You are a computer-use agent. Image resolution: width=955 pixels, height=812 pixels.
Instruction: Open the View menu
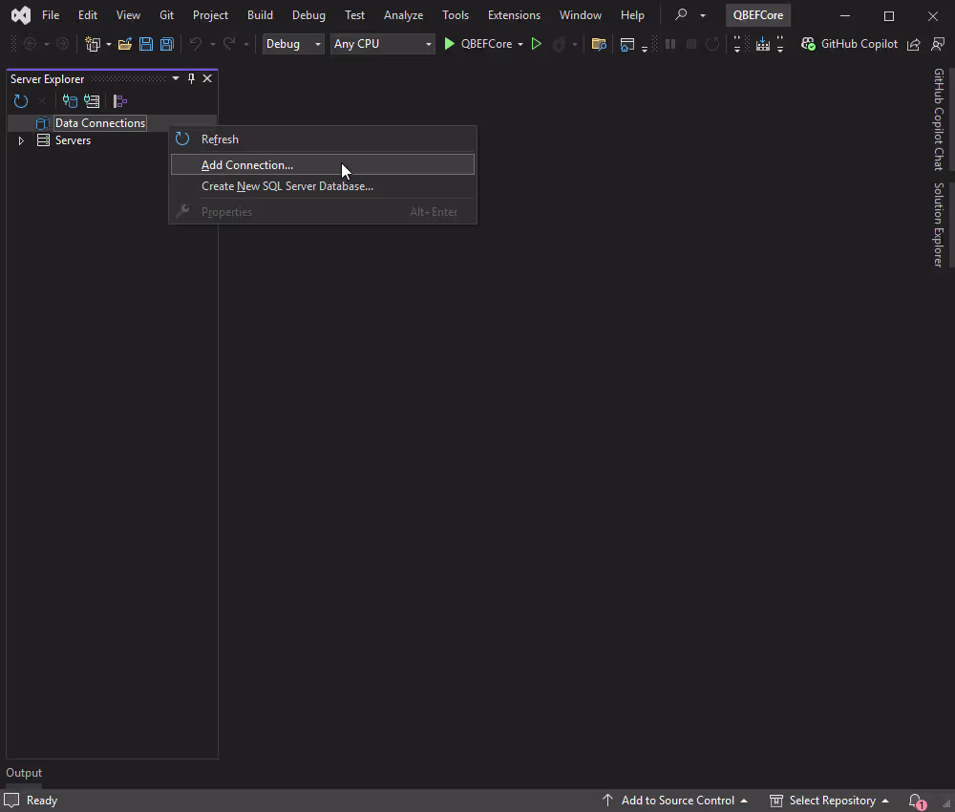(128, 15)
